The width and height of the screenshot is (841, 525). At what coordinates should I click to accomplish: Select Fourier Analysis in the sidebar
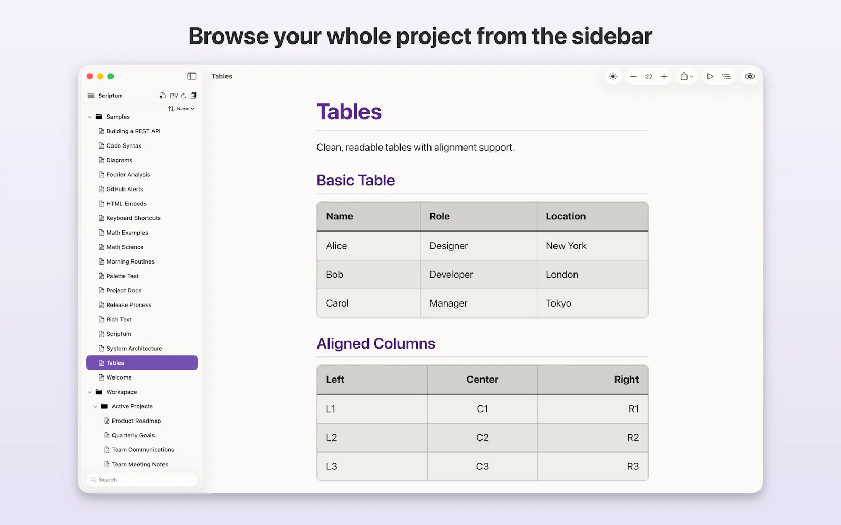tap(142, 175)
